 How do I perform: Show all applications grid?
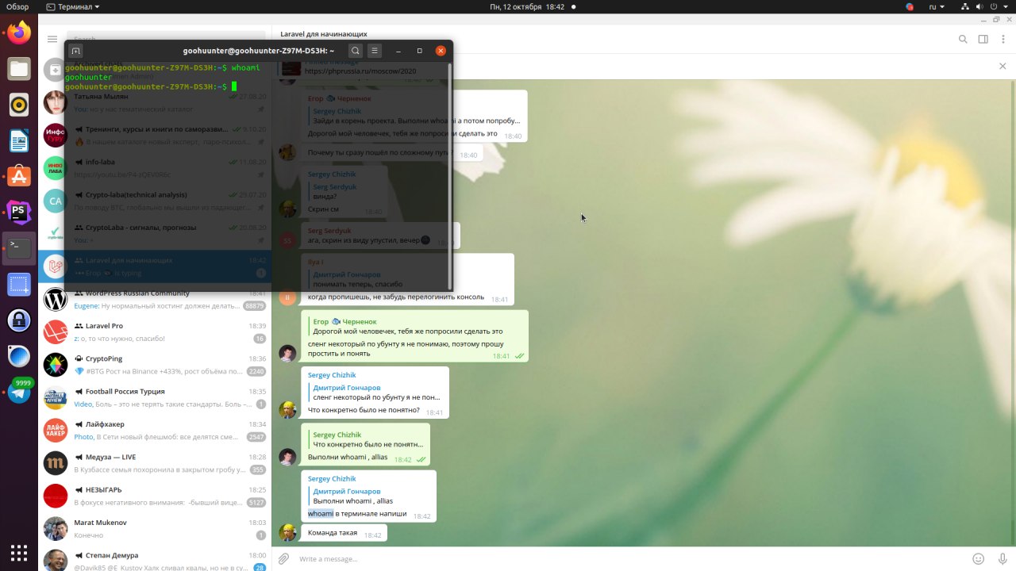[x=19, y=552]
